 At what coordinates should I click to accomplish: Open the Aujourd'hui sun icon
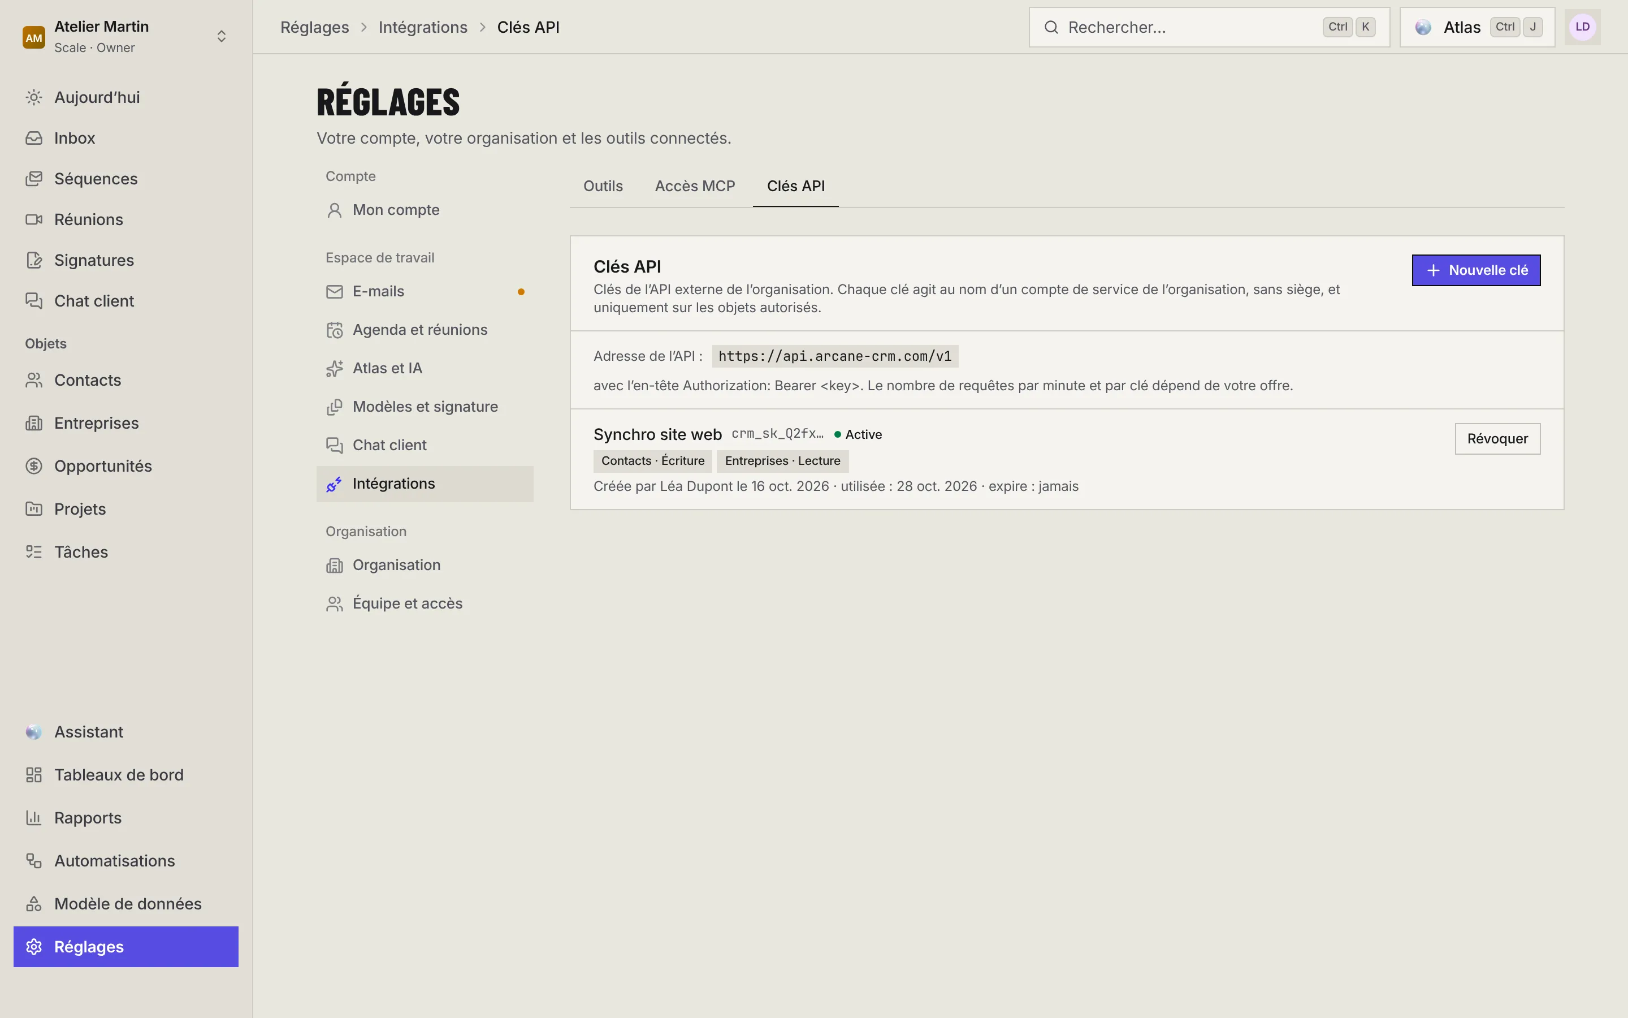pos(34,98)
